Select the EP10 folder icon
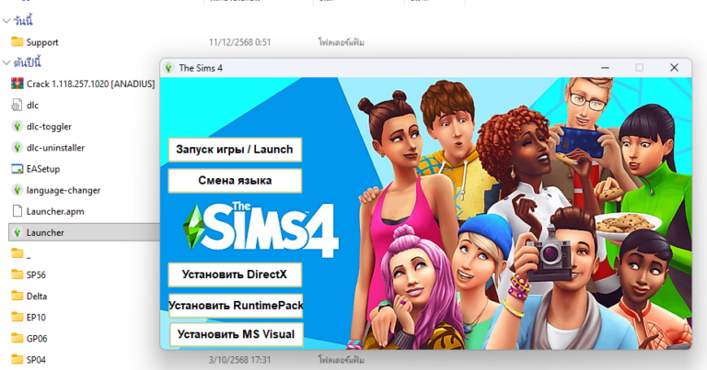707x370 pixels. (17, 318)
